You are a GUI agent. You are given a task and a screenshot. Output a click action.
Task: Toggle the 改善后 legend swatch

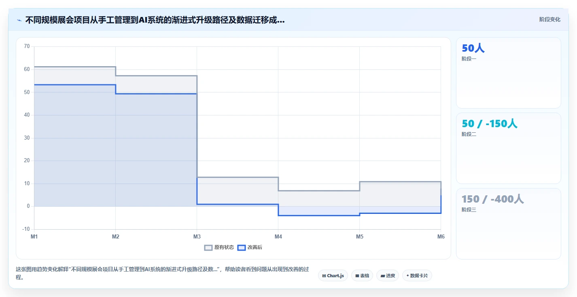click(x=242, y=247)
